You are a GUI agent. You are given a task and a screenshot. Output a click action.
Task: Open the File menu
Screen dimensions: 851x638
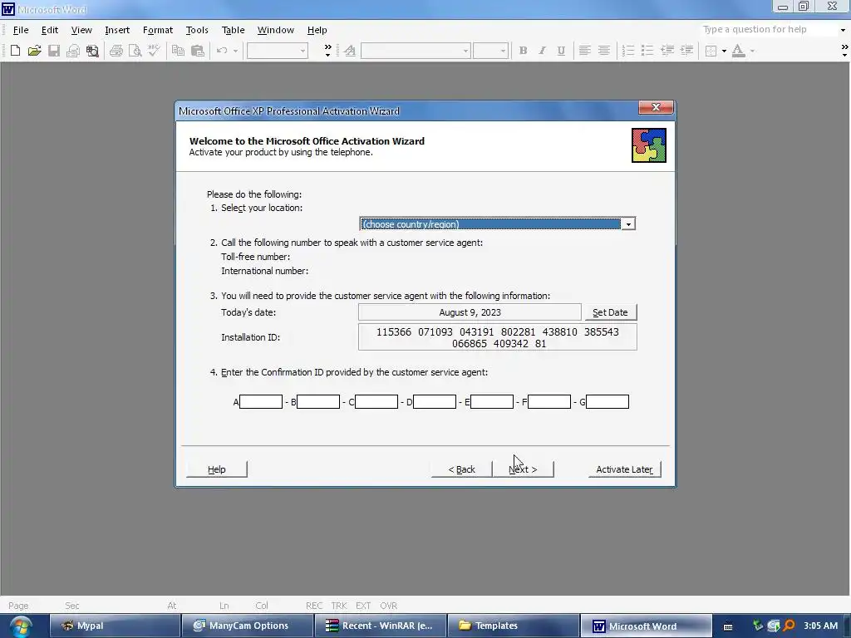[21, 30]
